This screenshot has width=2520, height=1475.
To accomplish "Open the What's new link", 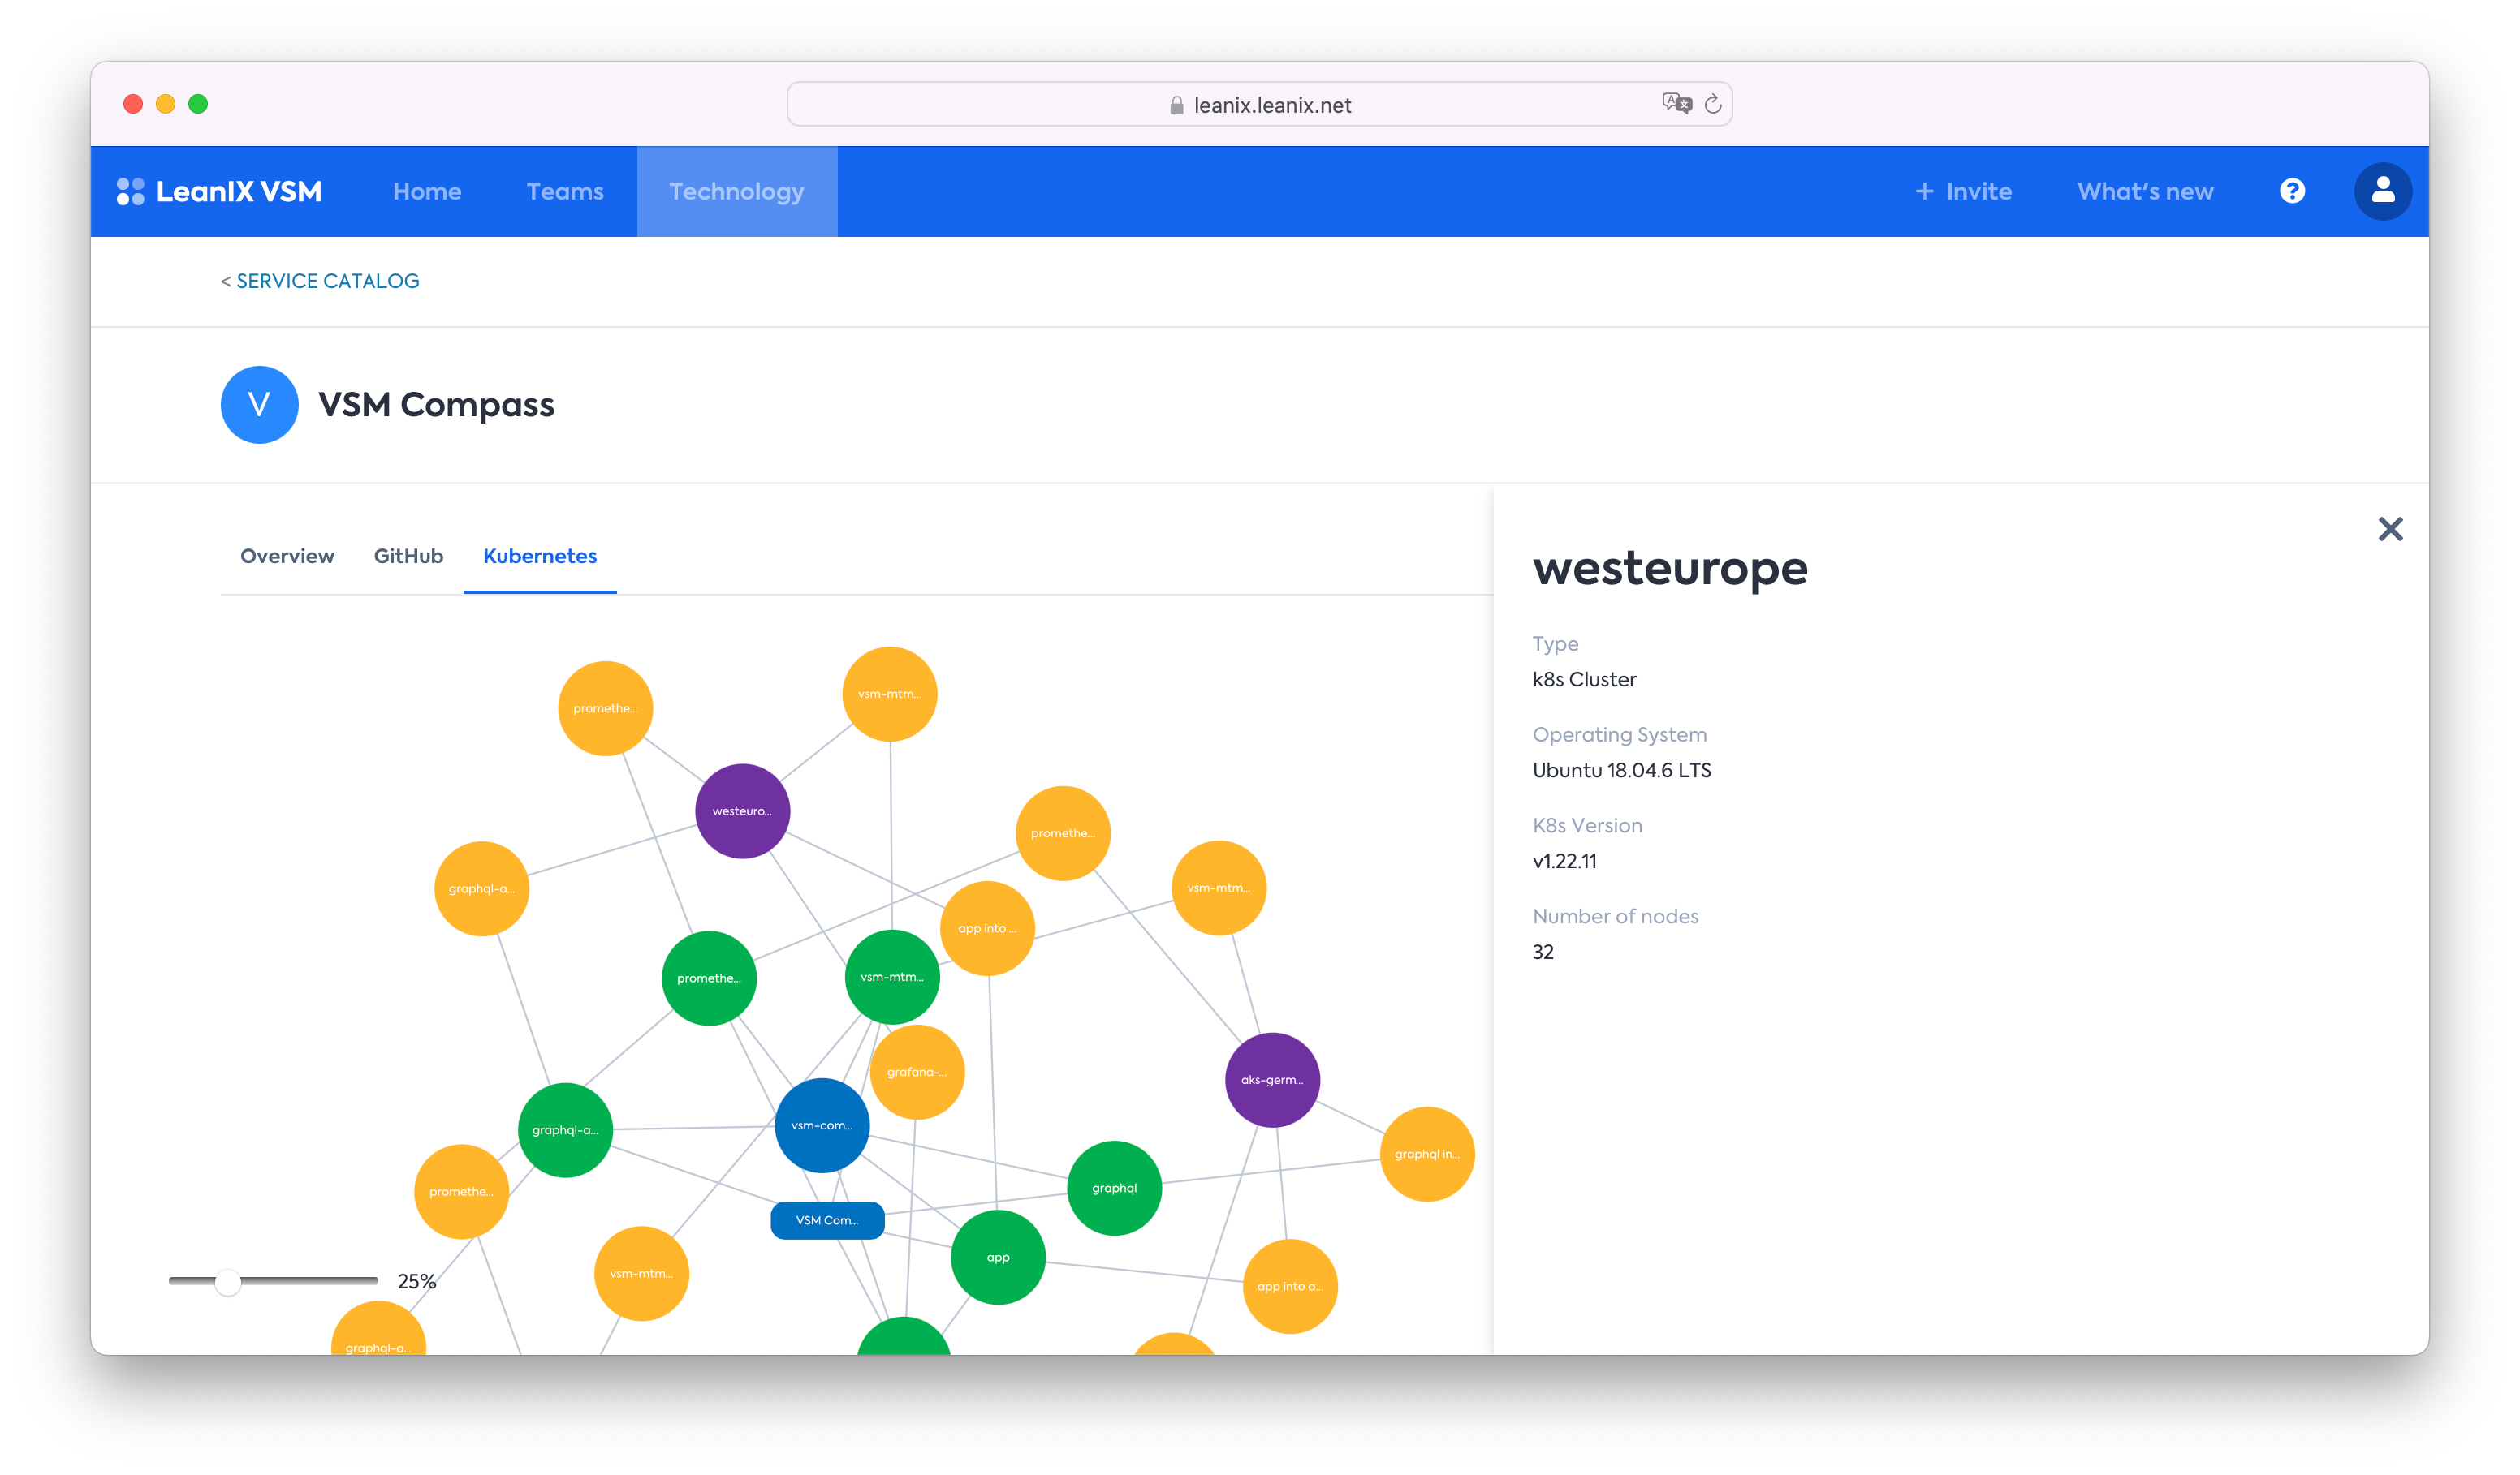I will pos(2145,191).
